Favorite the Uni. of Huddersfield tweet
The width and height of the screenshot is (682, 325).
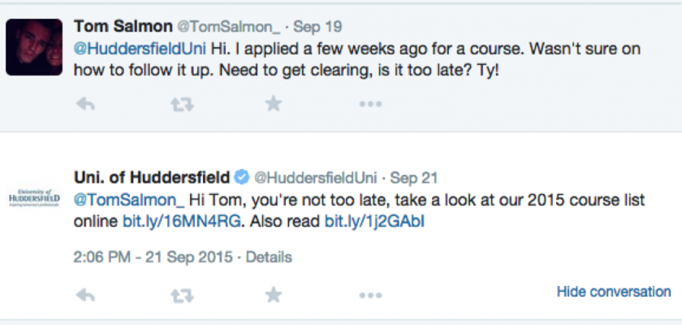274,296
